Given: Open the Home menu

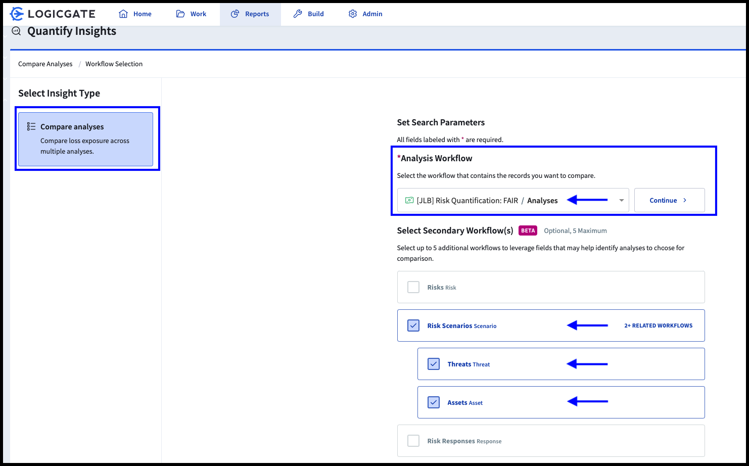Looking at the screenshot, I should pos(135,14).
